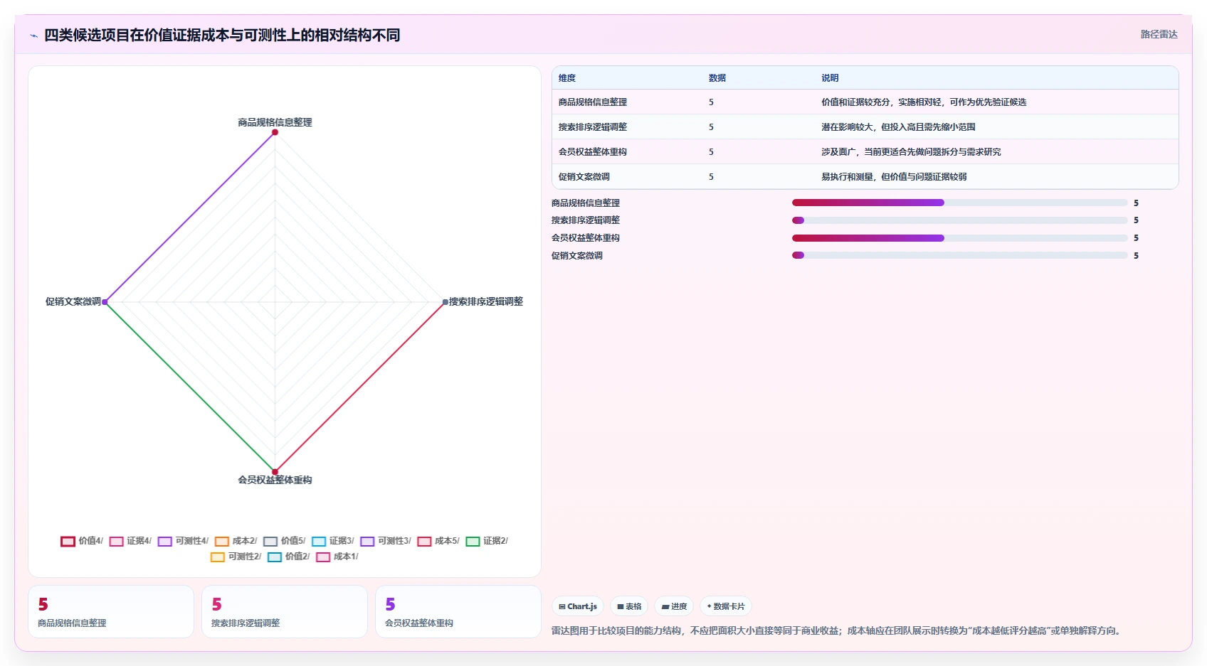Hide the 价值5/ dataset in legend

[284, 541]
